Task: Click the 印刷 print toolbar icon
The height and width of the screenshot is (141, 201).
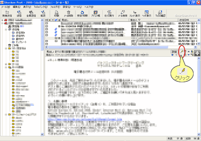Action: pos(57,14)
